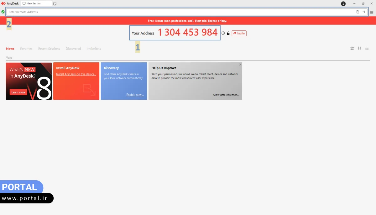
Task: Click the lock icon beside your address
Action: click(228, 33)
